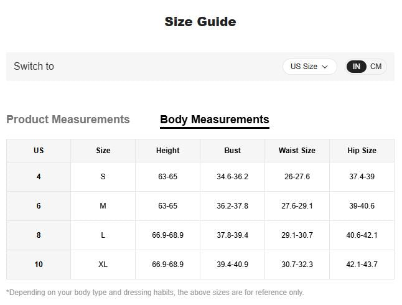Click the size M cell
The height and width of the screenshot is (305, 402).
(x=103, y=206)
